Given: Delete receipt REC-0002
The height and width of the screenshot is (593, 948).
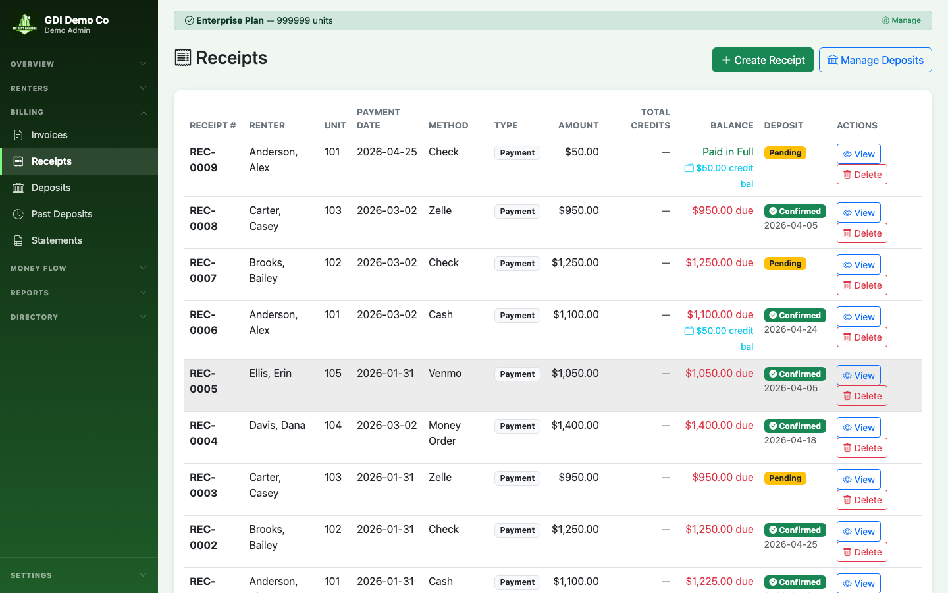Looking at the screenshot, I should pyautogui.click(x=862, y=552).
